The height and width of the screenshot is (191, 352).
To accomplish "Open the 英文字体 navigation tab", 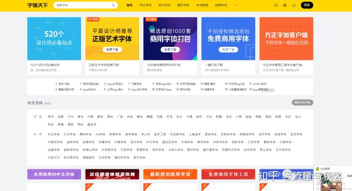I will point(164,5).
